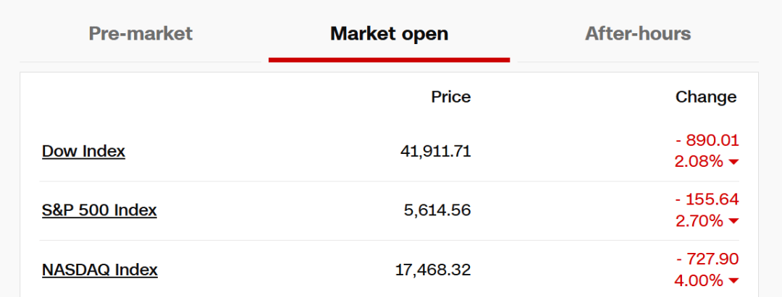Viewport: 782px width, 297px height.
Task: Click the NASDAQ red down-arrow icon
Action: point(733,280)
